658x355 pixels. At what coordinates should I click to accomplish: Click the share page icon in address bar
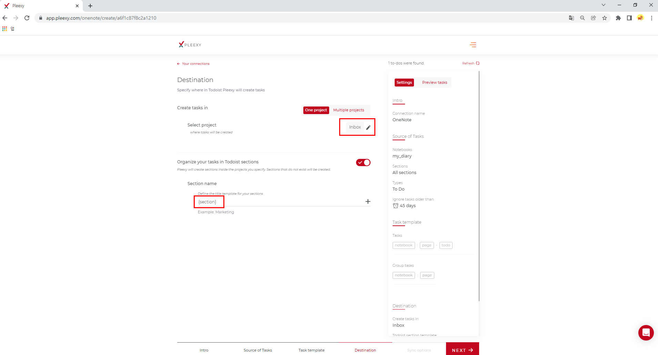pyautogui.click(x=594, y=18)
